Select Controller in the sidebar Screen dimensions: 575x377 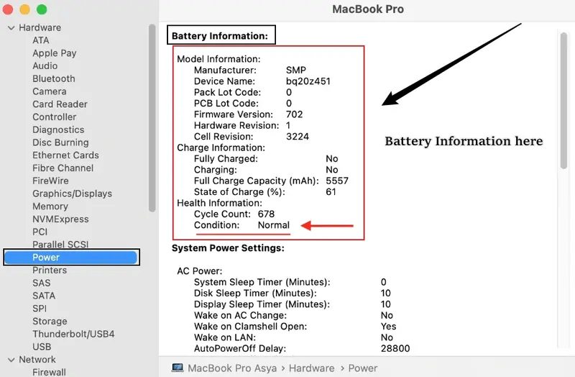pos(55,117)
